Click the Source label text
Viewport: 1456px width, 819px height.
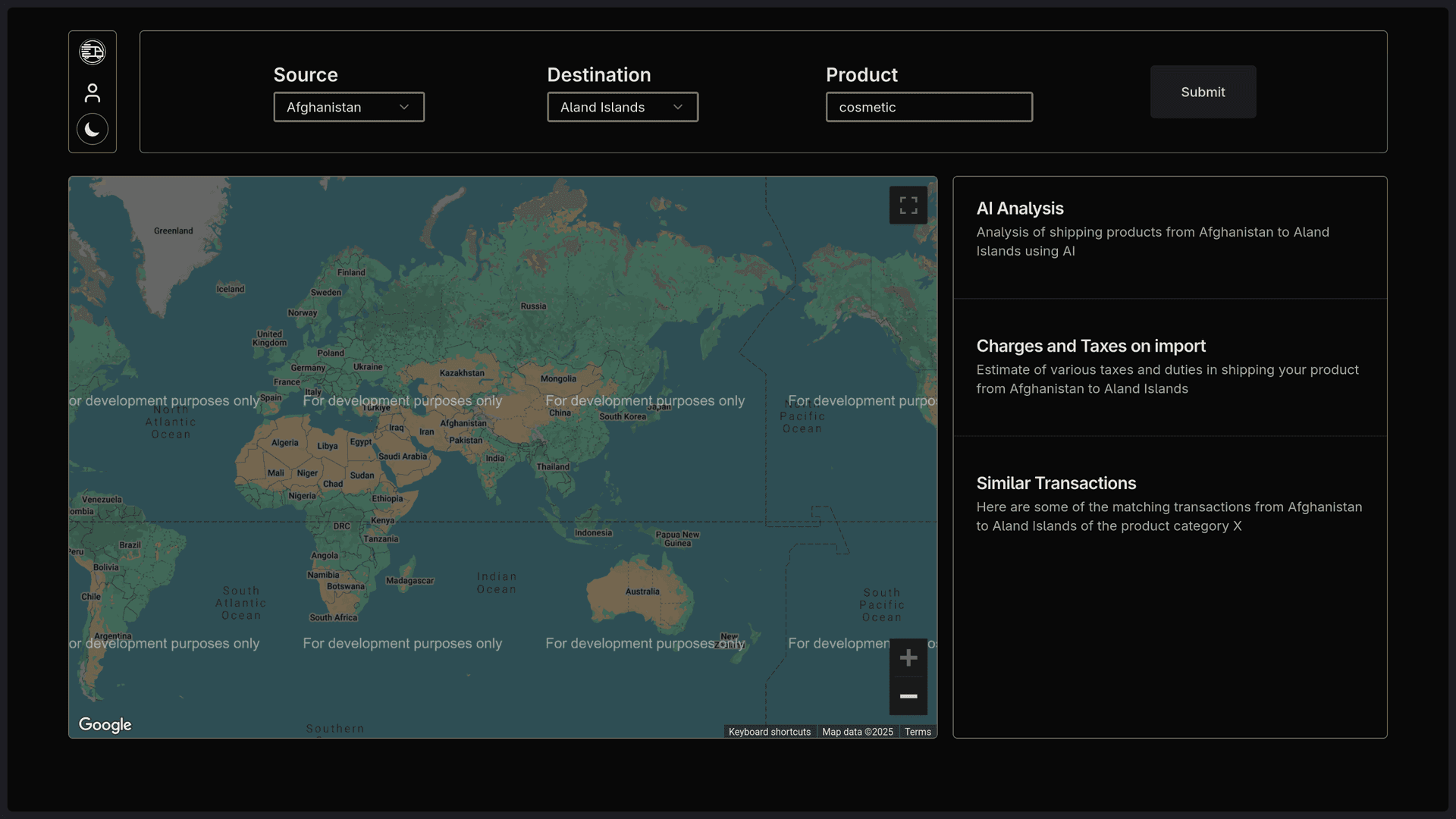306,75
